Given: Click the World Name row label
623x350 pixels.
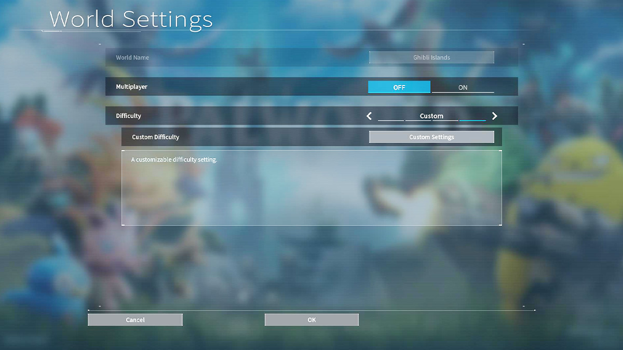Looking at the screenshot, I should 132,58.
